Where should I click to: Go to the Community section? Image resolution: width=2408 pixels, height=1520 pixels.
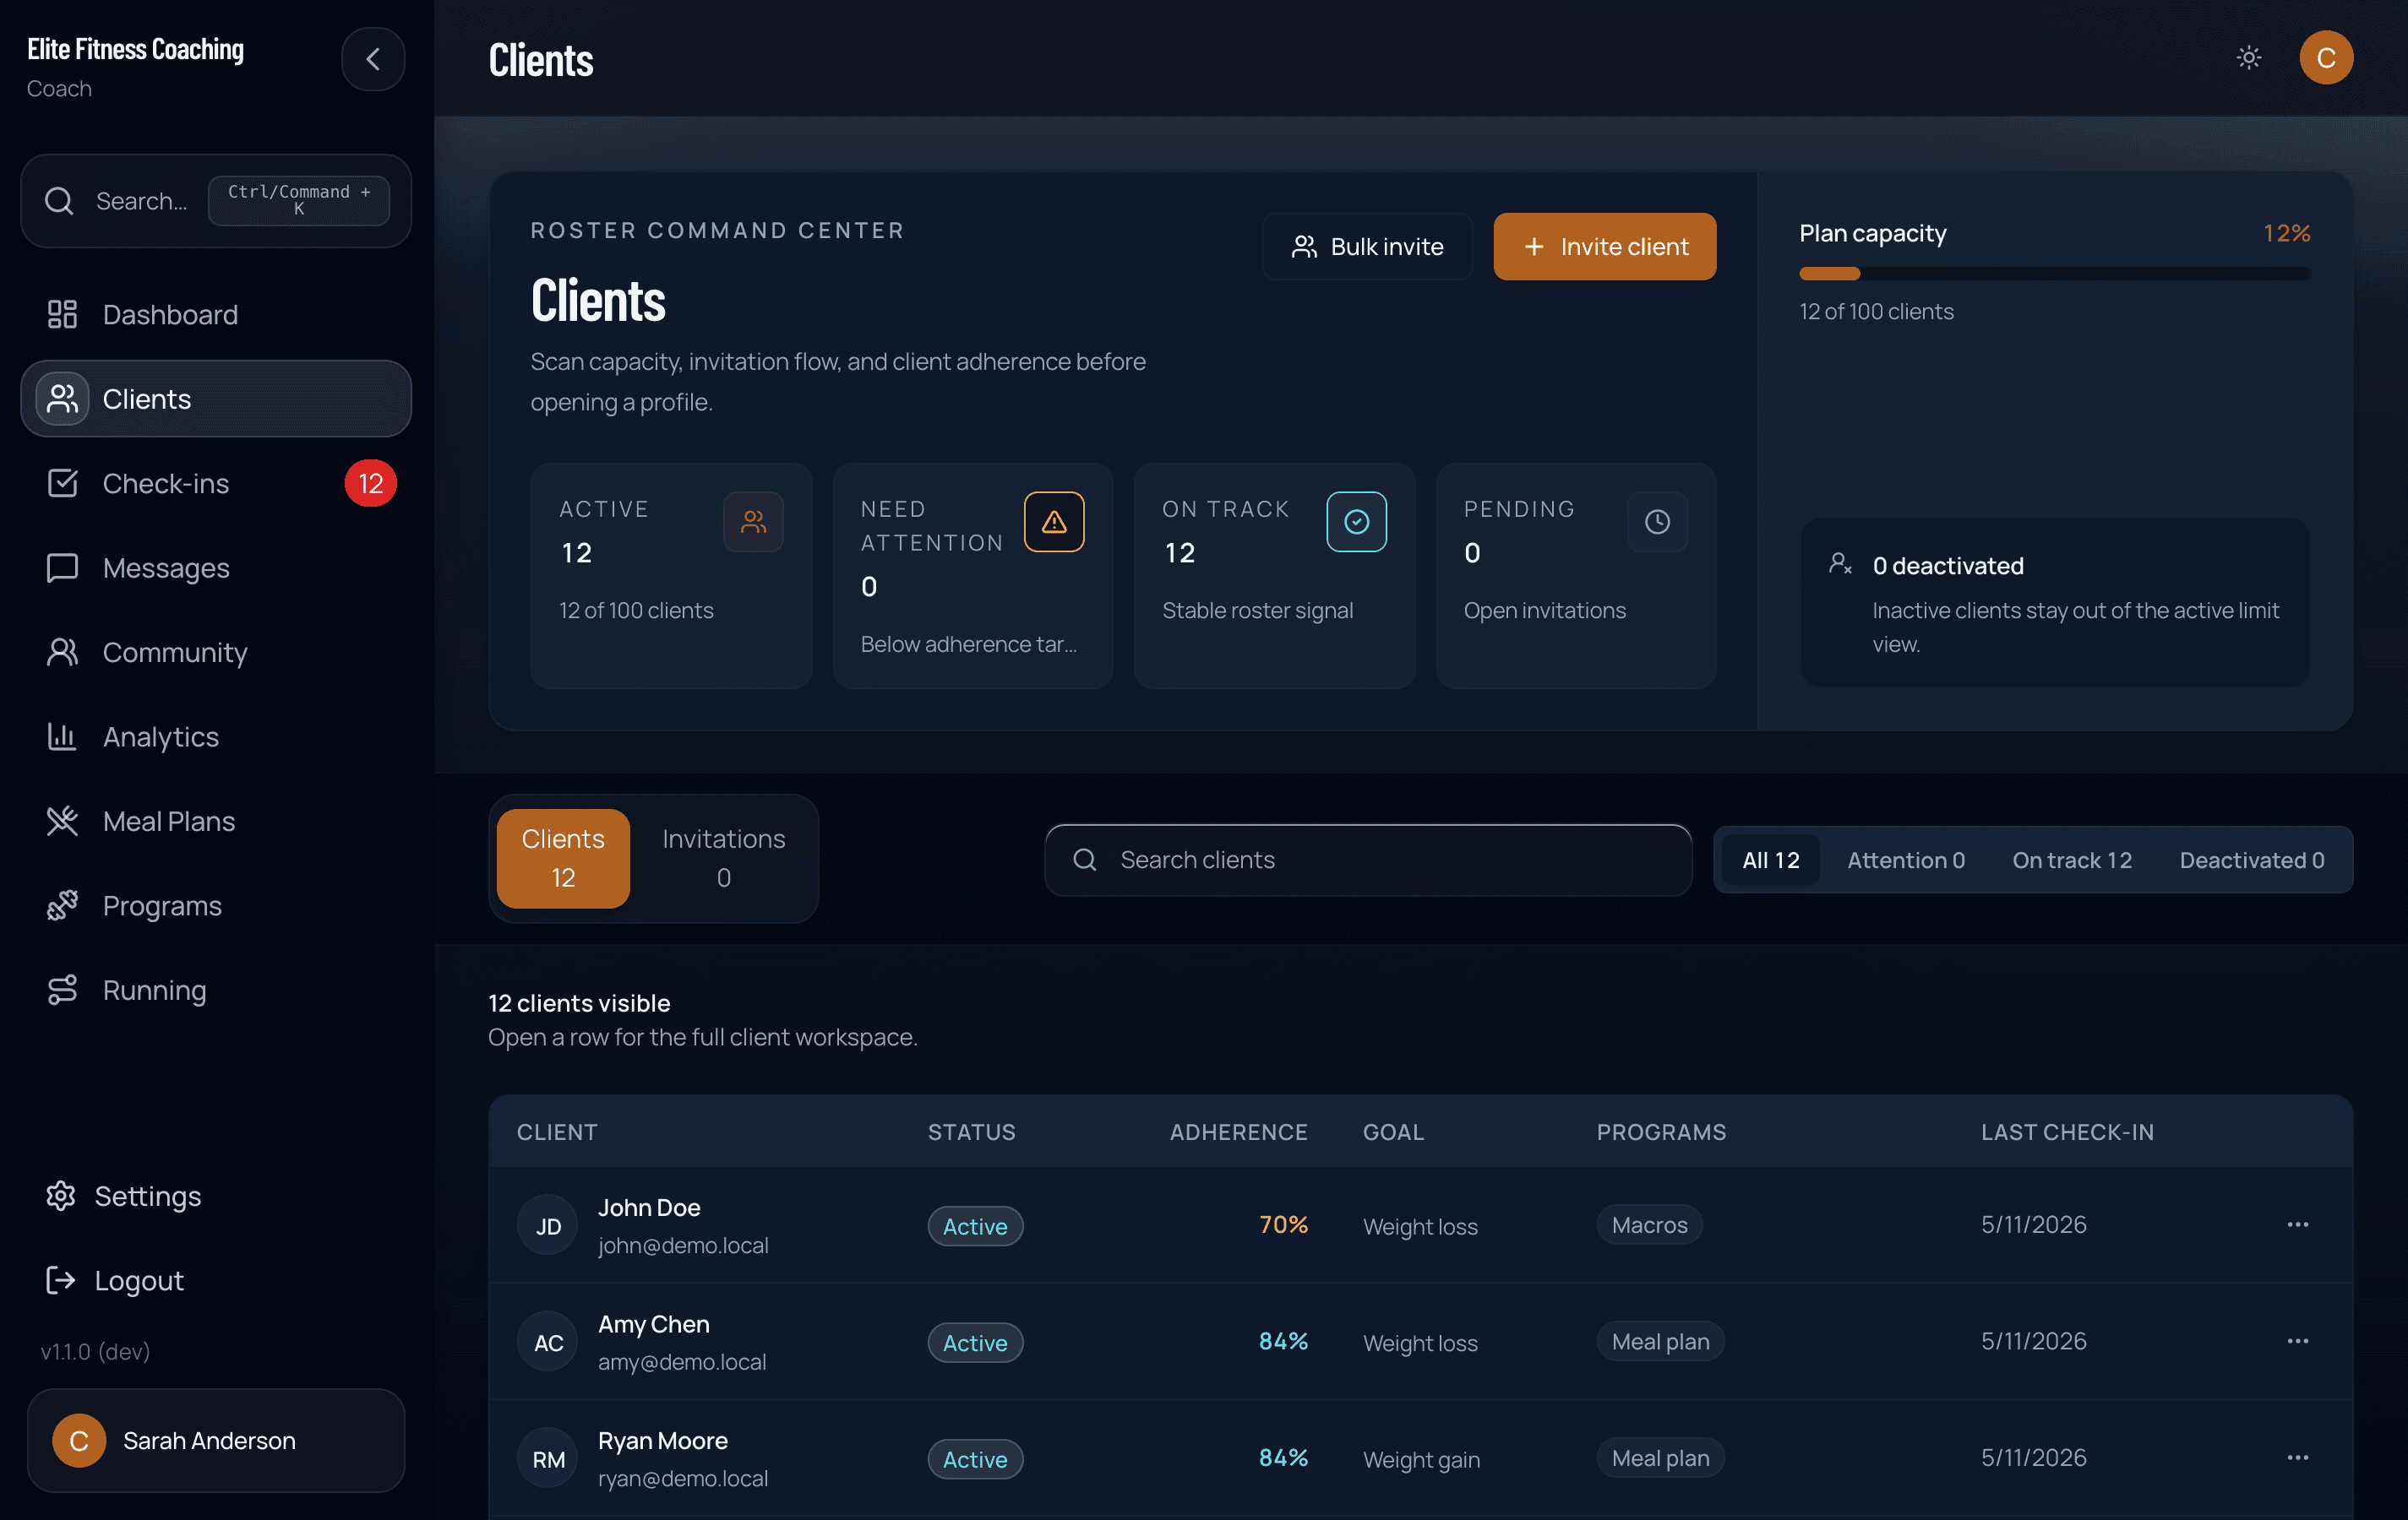pos(216,653)
